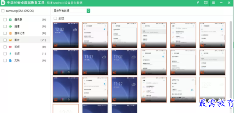The image size is (237, 113).
Task: Tick the samsung(SM-G9200) device checkbox
Action: coord(3,11)
